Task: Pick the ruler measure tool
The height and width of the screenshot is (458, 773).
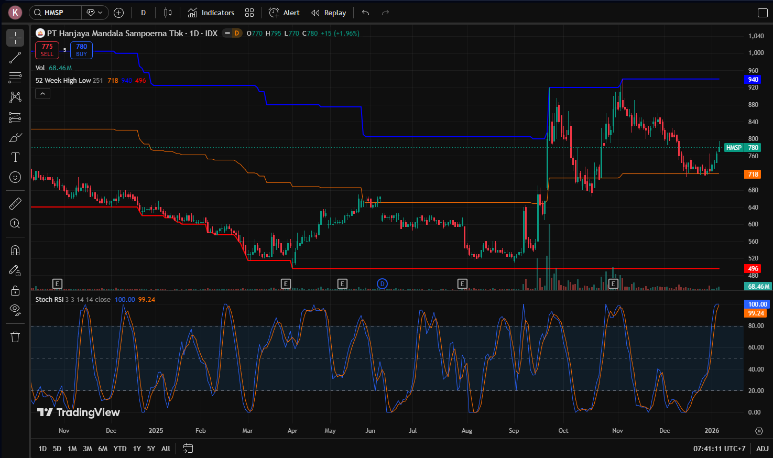Action: pyautogui.click(x=15, y=203)
